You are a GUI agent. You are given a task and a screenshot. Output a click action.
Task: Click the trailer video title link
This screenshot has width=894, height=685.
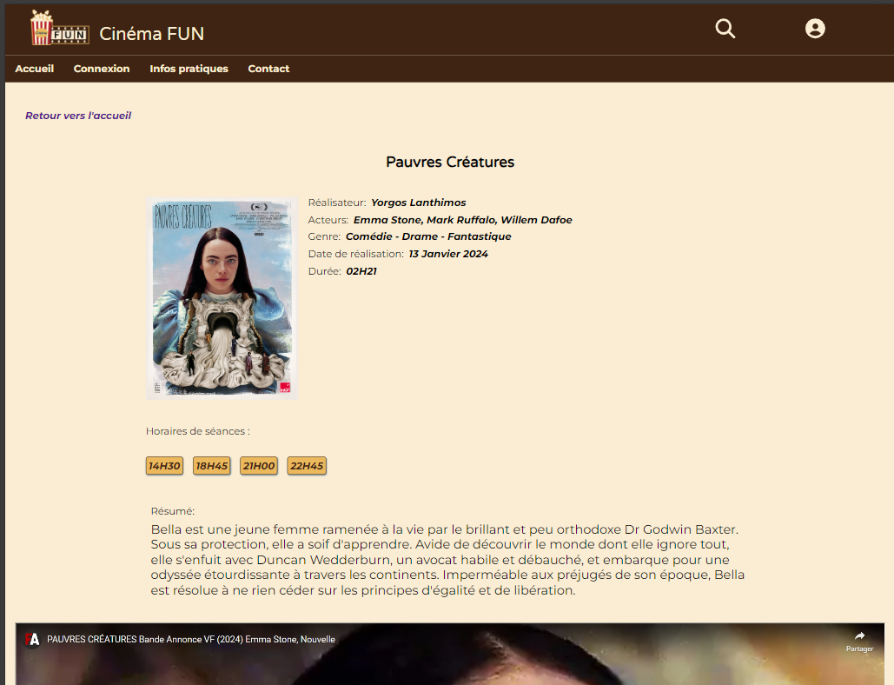pos(191,640)
